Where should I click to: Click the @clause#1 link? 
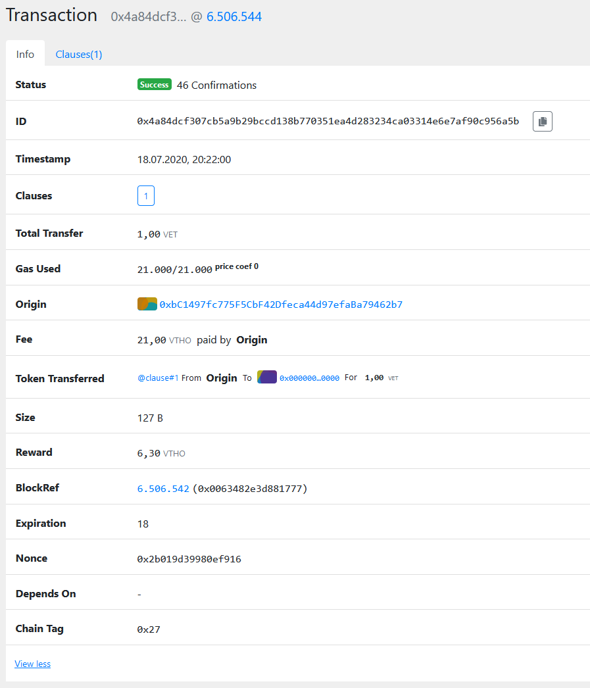click(x=158, y=378)
